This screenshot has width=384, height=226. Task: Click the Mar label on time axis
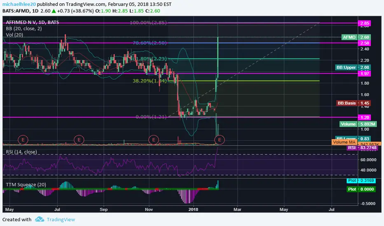coord(238,210)
